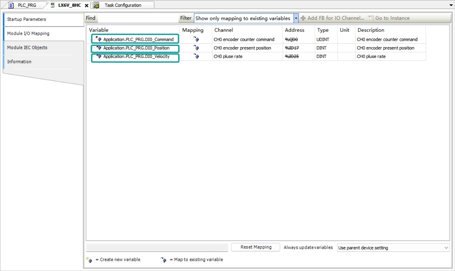Open the Task Configuration tab
This screenshot has width=455, height=271.
(x=123, y=5)
